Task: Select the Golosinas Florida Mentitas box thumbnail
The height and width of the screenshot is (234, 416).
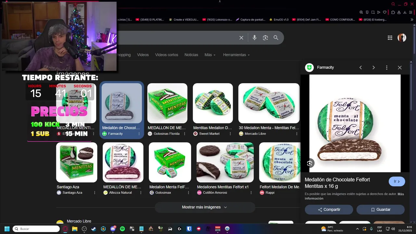Action: pos(167,103)
